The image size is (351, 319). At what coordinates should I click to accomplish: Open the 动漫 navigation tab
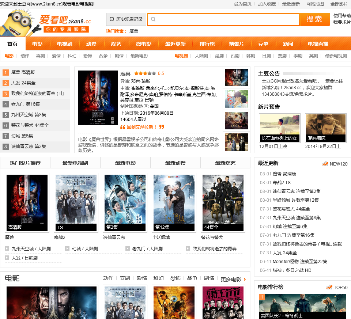[x=91, y=43]
